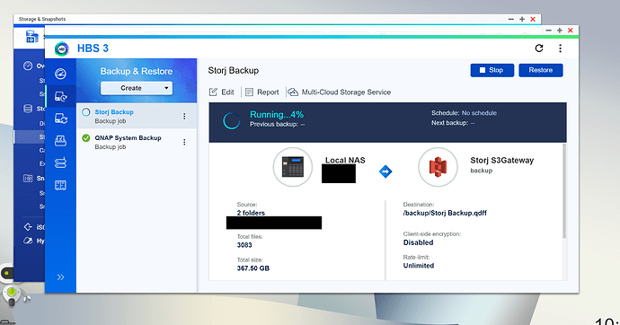The height and width of the screenshot is (325, 620).
Task: Click the /backup/Storj Backup.qdff destination path
Action: click(x=445, y=213)
